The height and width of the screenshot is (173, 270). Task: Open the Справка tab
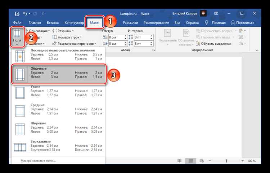tap(192, 23)
